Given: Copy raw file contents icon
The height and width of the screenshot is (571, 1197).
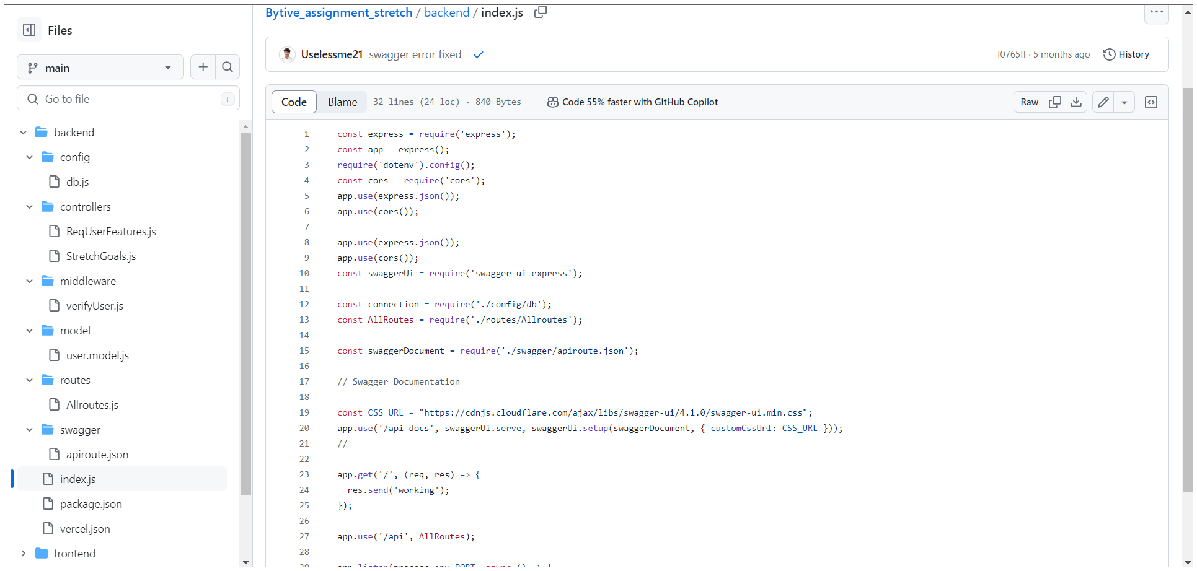Looking at the screenshot, I should (x=1054, y=102).
